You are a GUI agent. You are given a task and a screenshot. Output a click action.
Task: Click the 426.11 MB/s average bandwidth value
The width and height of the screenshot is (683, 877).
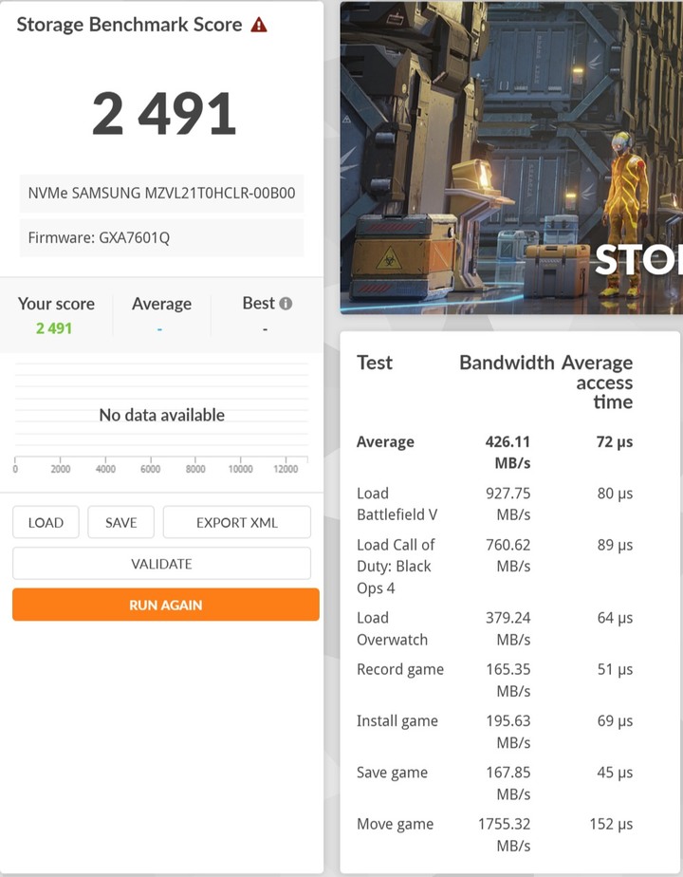click(x=508, y=452)
